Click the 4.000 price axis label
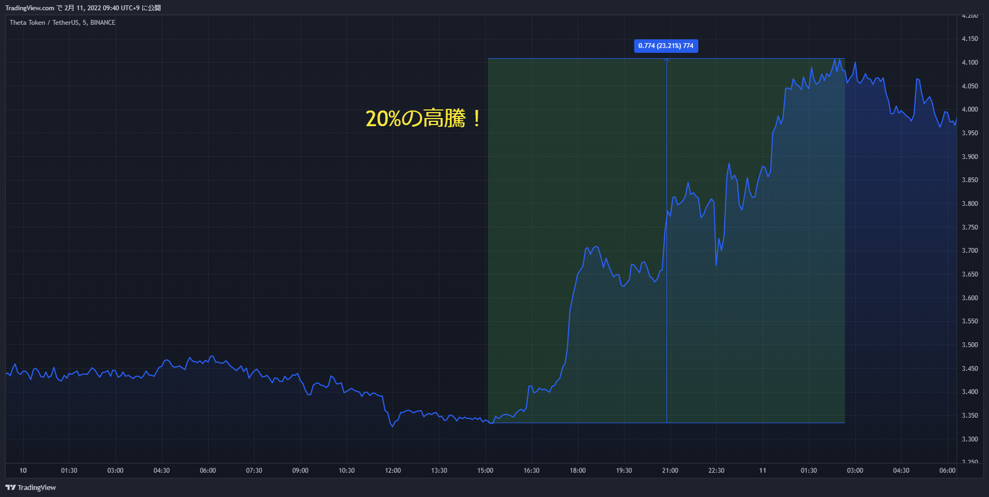This screenshot has width=989, height=497. coord(970,109)
